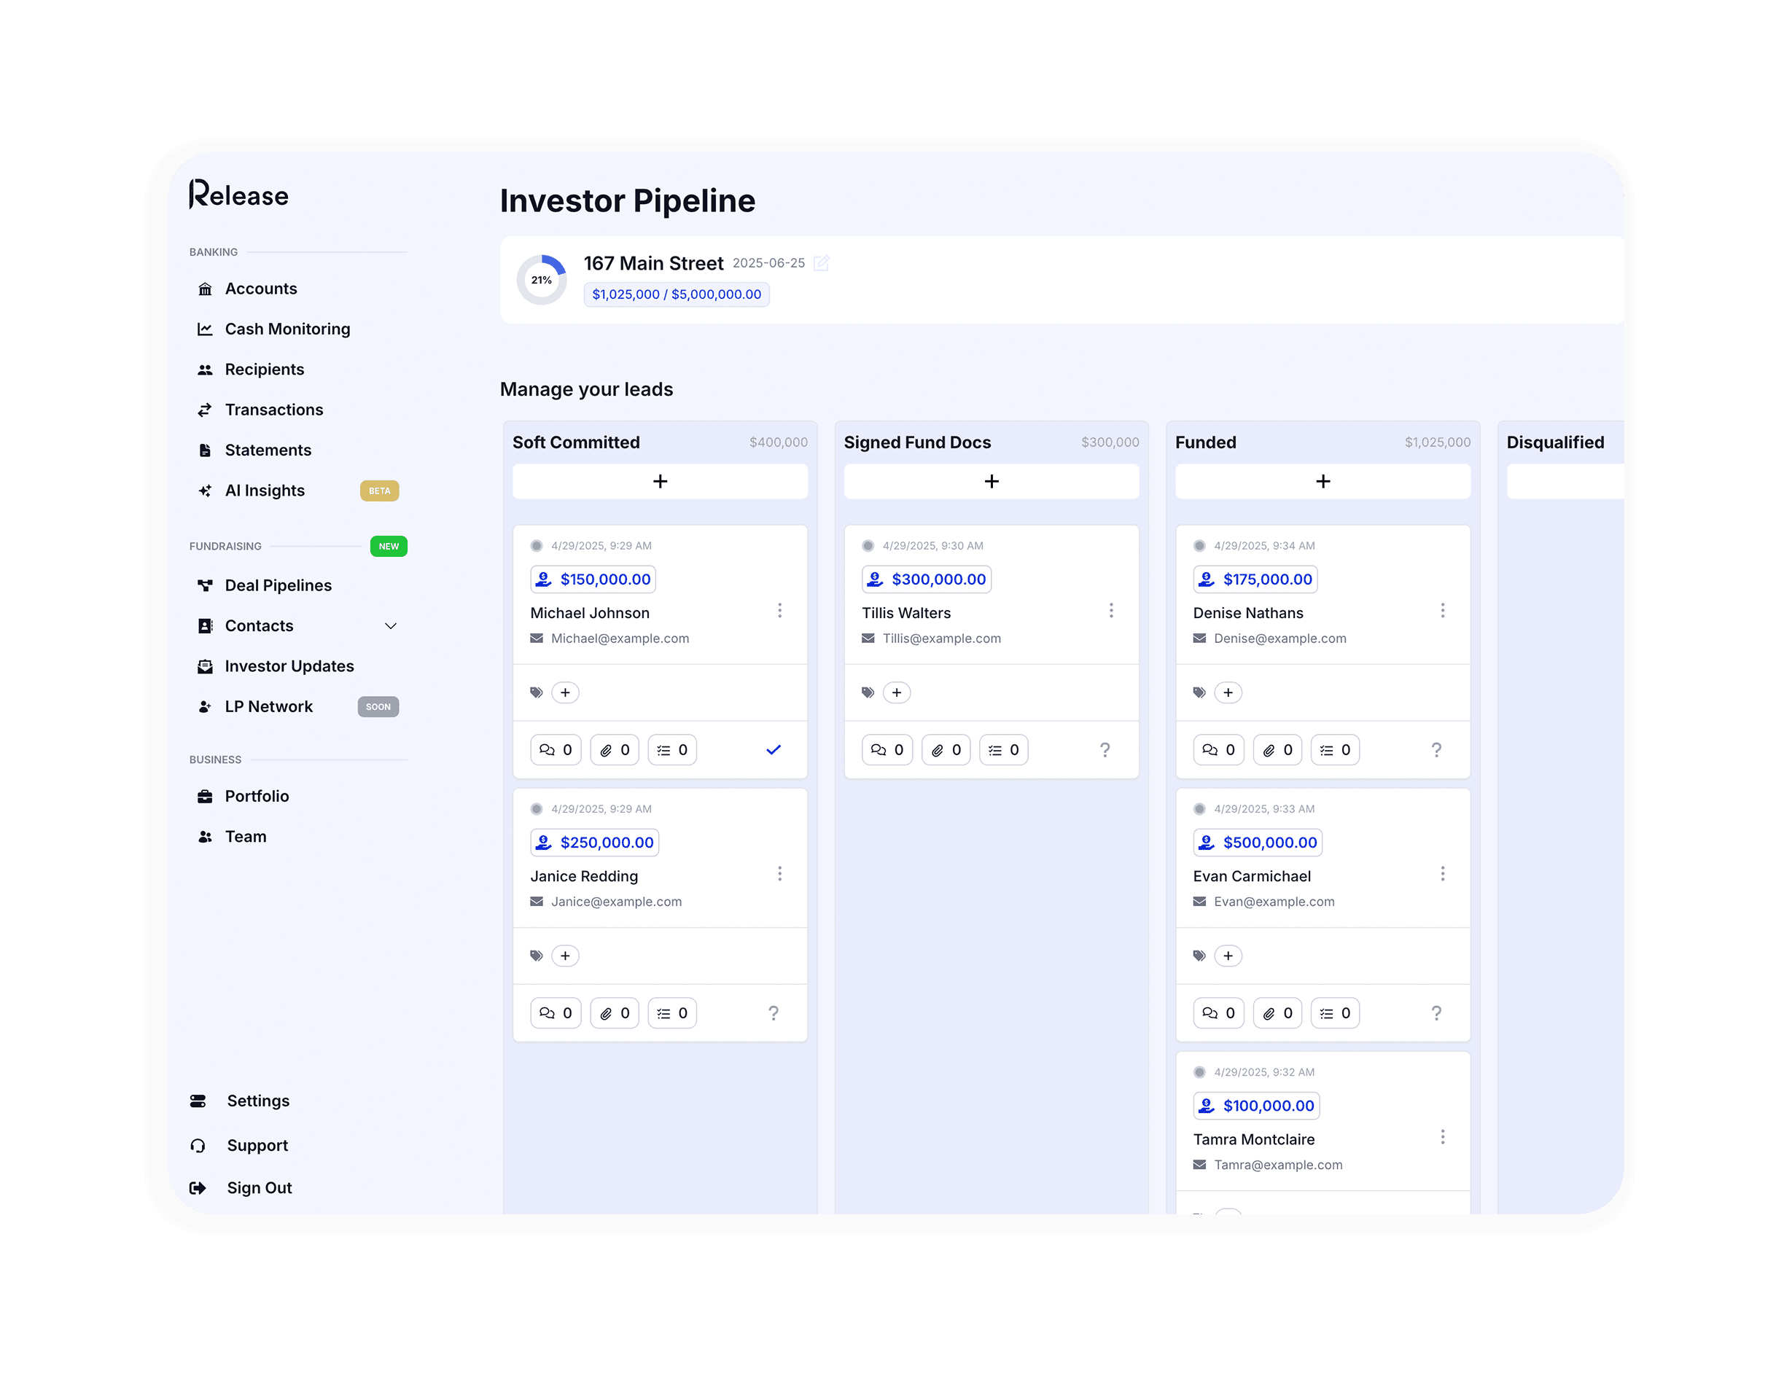1792x1398 pixels.
Task: Open the checklist on Denise Nathans' card
Action: (x=1334, y=750)
